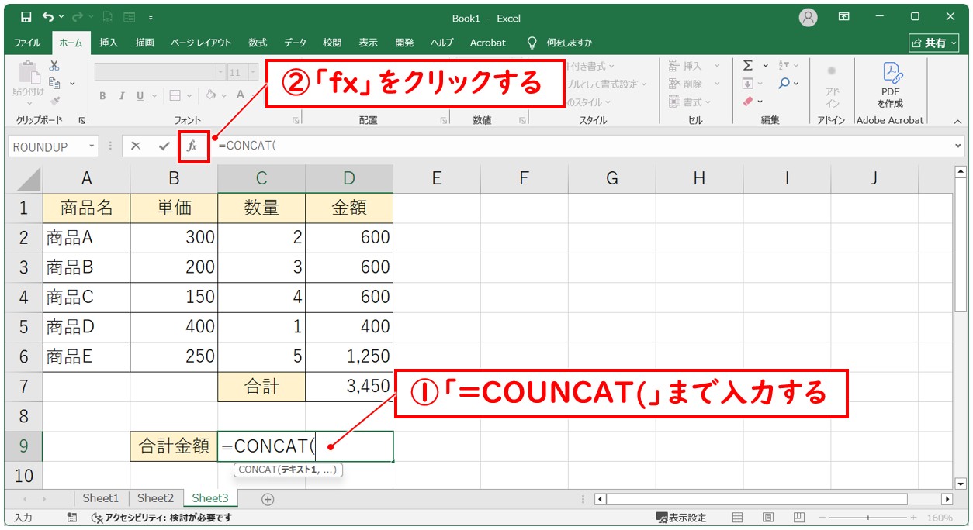Toggle underline formatting
The width and height of the screenshot is (973, 530).
pyautogui.click(x=140, y=96)
